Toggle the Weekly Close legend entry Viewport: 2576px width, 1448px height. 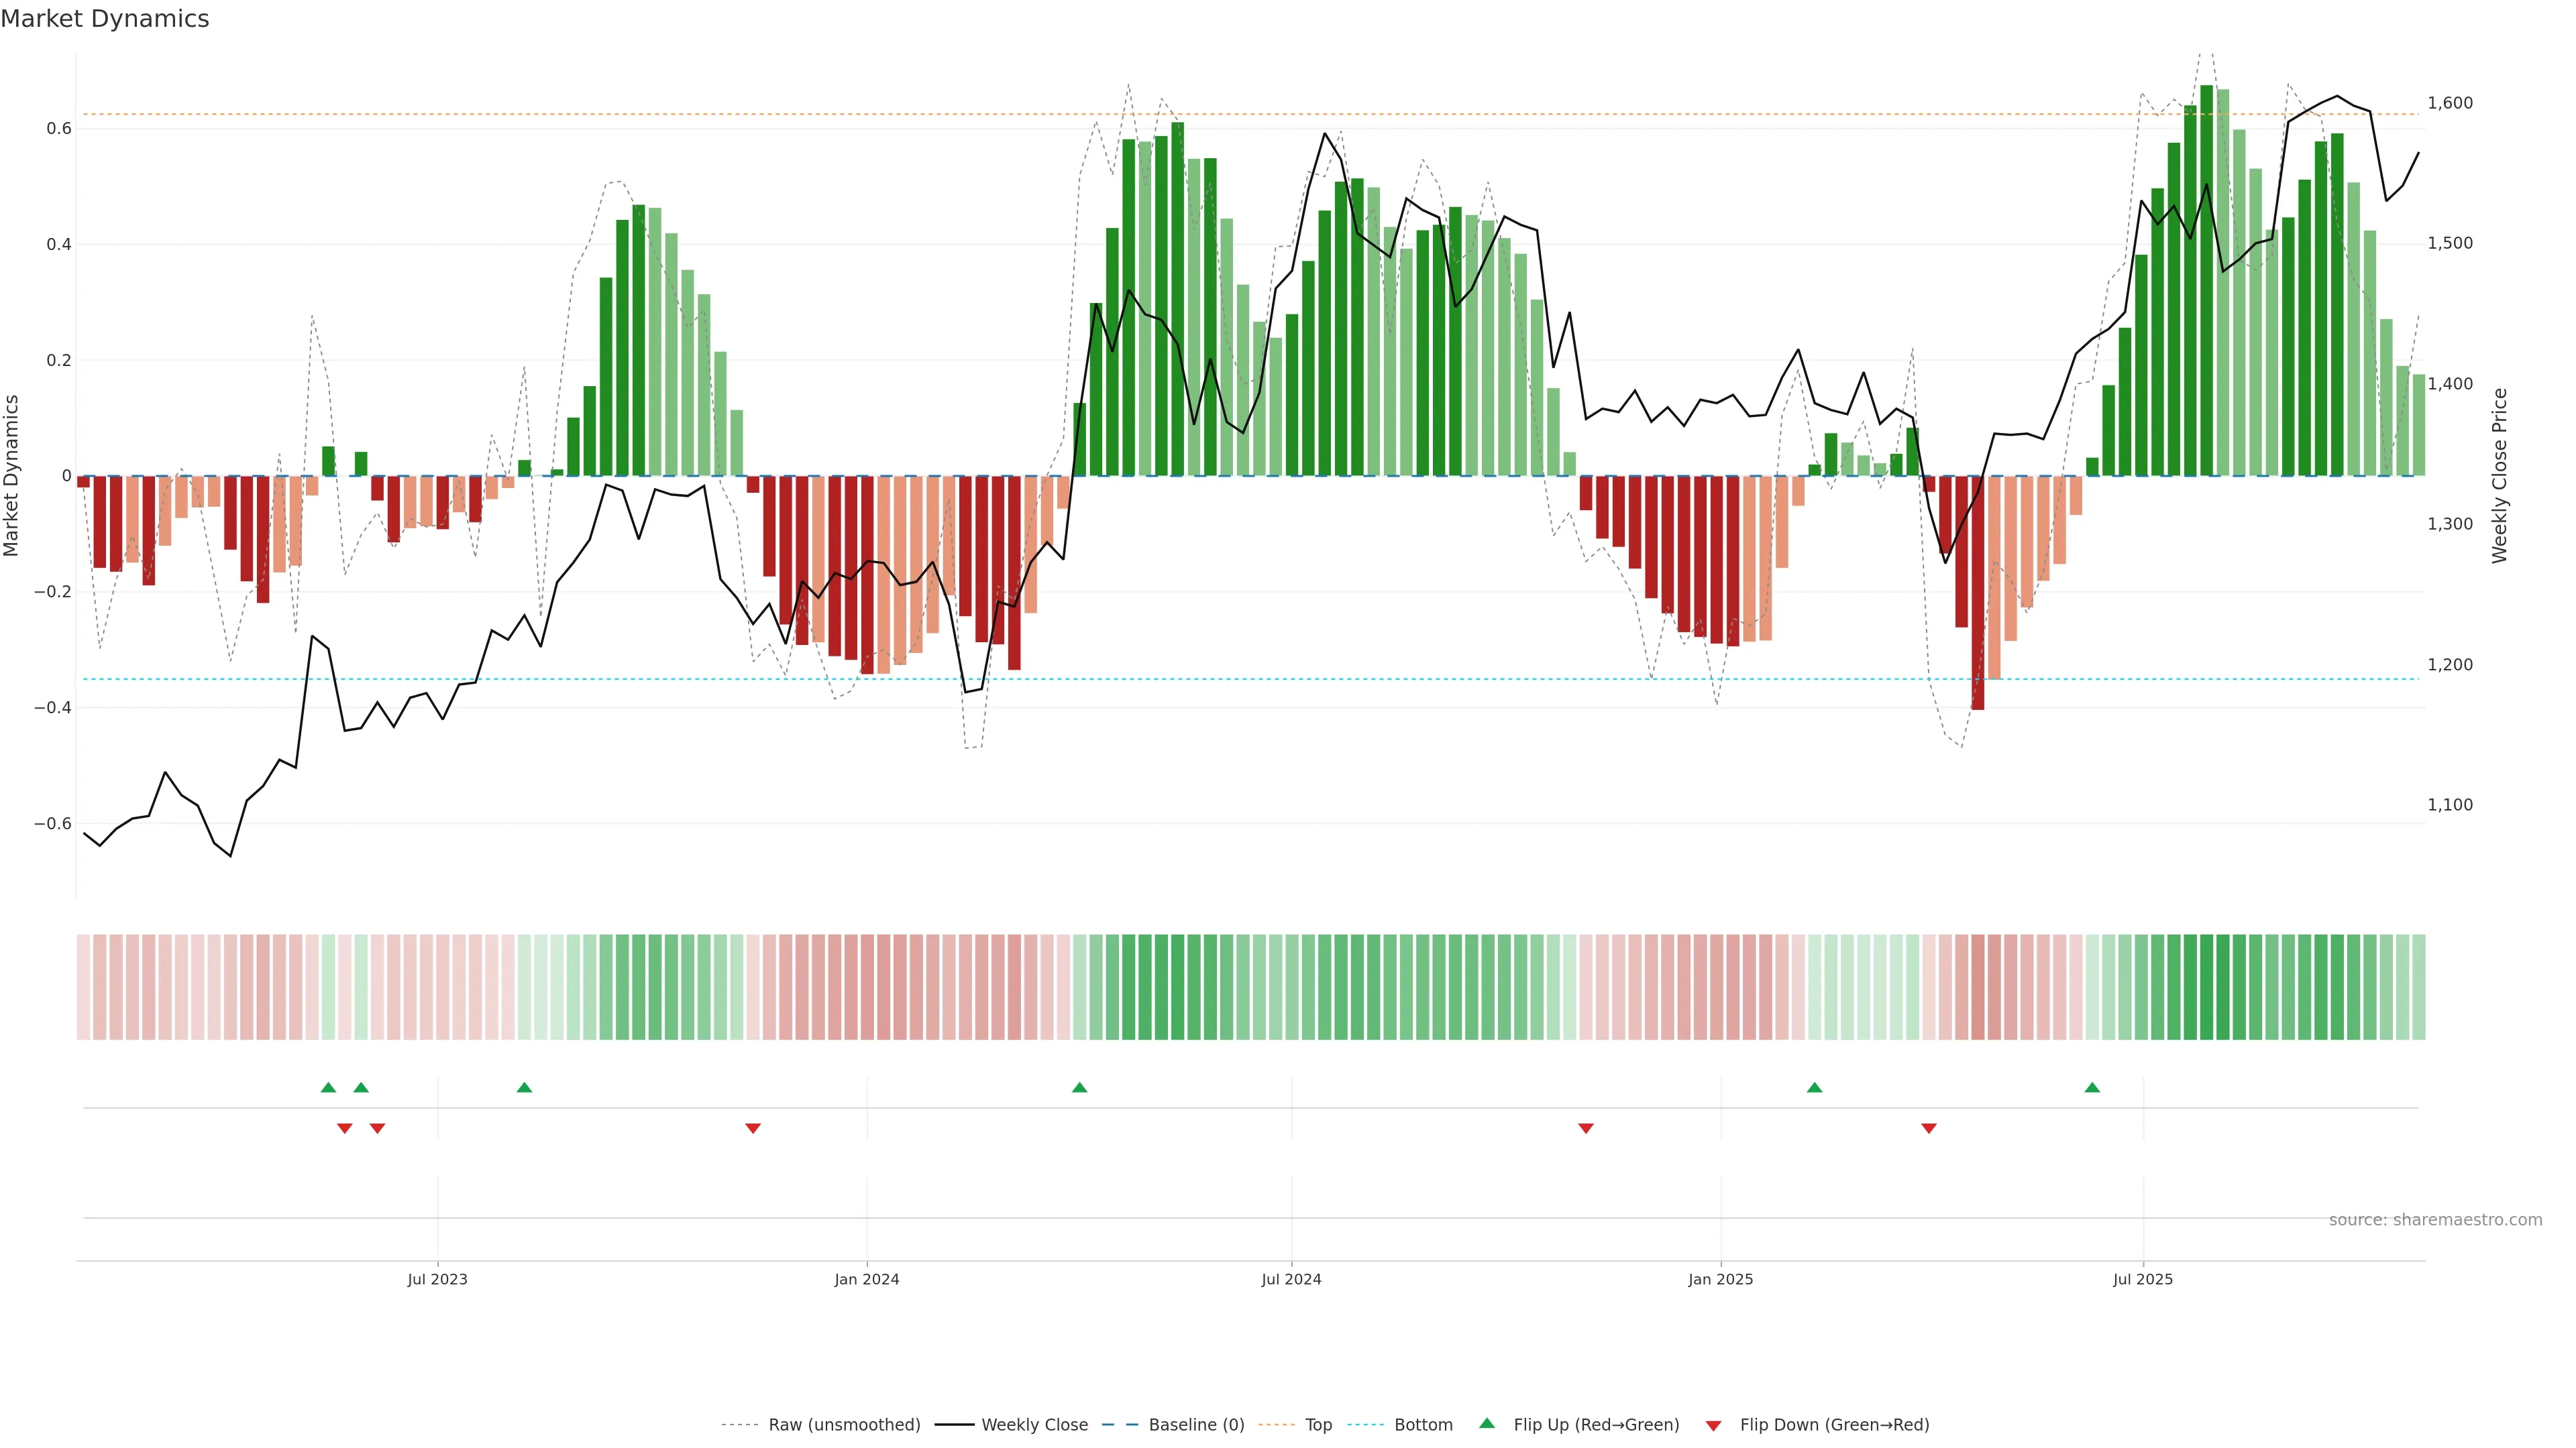point(1034,1425)
